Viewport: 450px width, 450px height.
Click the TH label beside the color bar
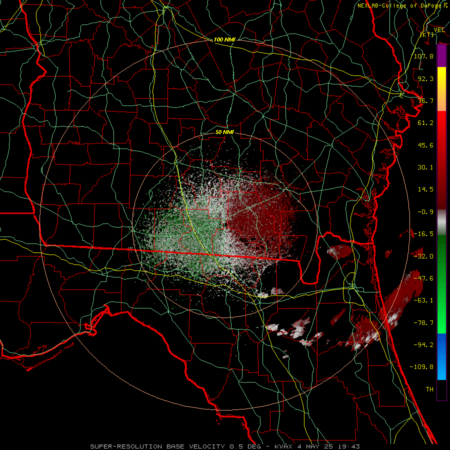[x=429, y=389]
